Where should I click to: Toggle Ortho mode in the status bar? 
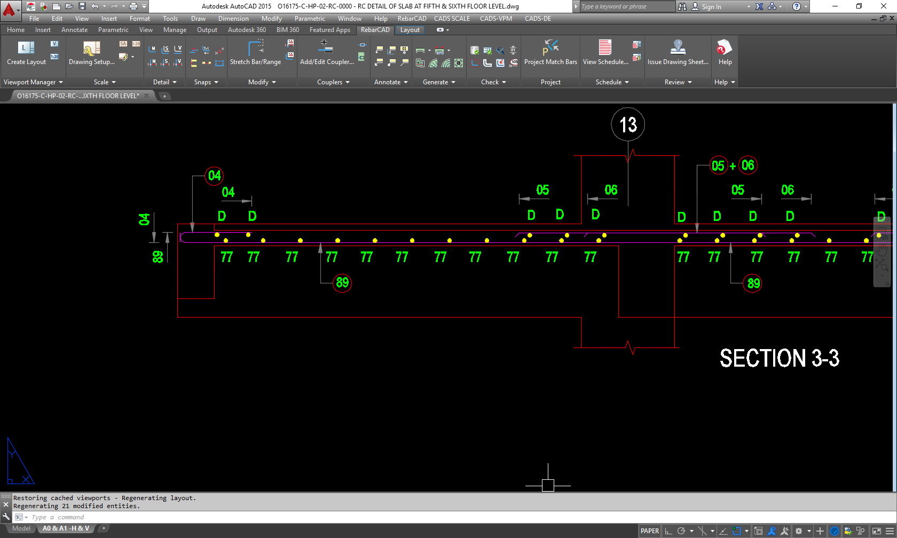click(668, 531)
